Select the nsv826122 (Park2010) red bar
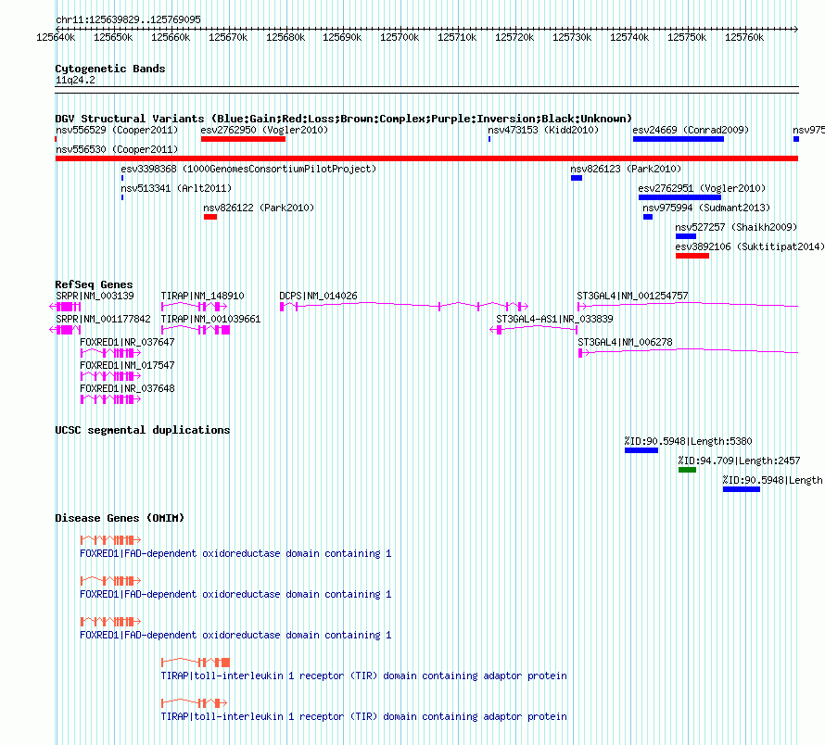 pyautogui.click(x=210, y=217)
